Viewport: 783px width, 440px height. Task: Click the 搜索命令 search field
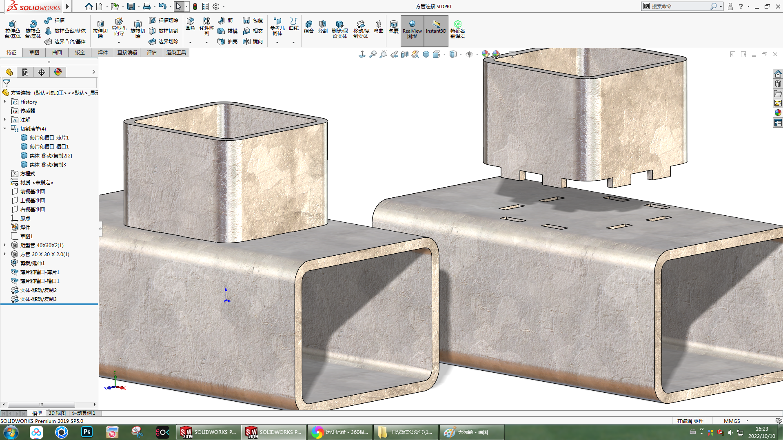[680, 6]
